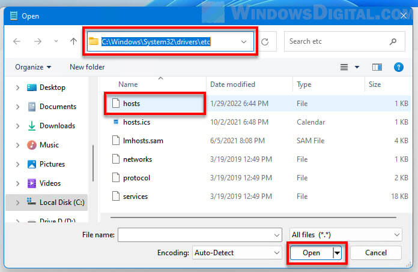Image resolution: width=418 pixels, height=272 pixels.
Task: Refresh the etc folder listing
Action: click(265, 42)
